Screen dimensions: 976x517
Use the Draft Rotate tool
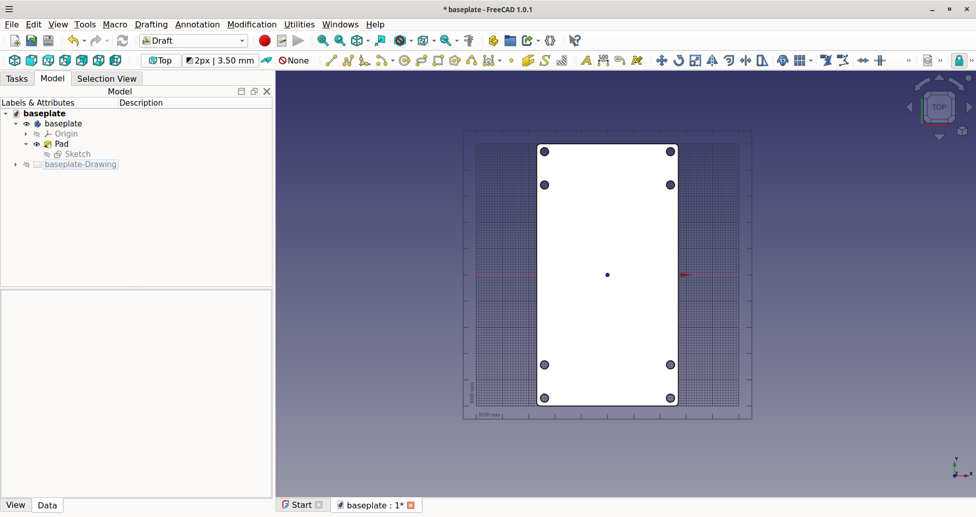678,61
